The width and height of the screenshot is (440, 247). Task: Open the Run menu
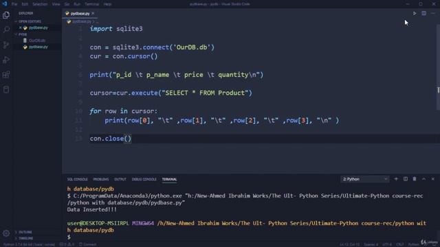77,4
